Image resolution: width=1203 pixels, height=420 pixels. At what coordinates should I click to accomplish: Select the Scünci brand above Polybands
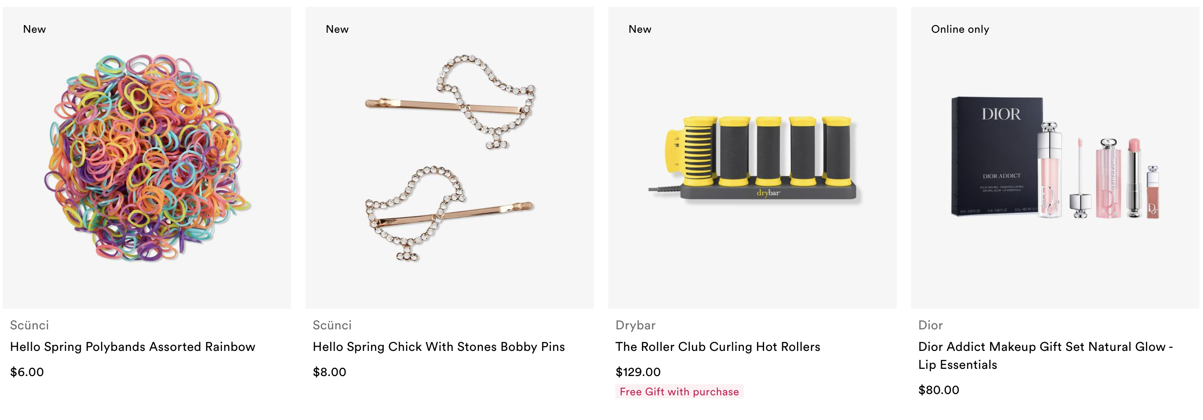coord(29,325)
